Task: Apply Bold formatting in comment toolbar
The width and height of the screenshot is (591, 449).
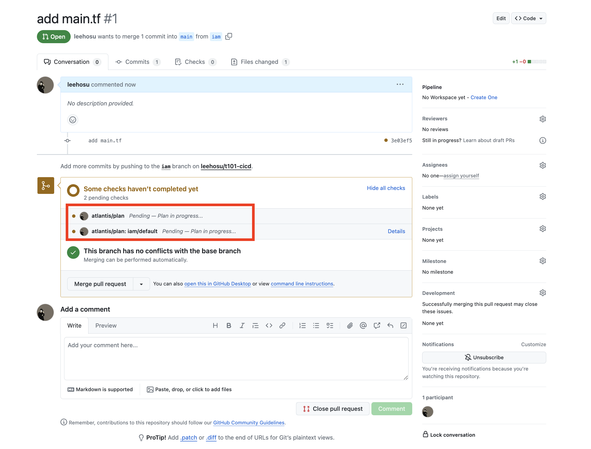Action: pyautogui.click(x=228, y=325)
